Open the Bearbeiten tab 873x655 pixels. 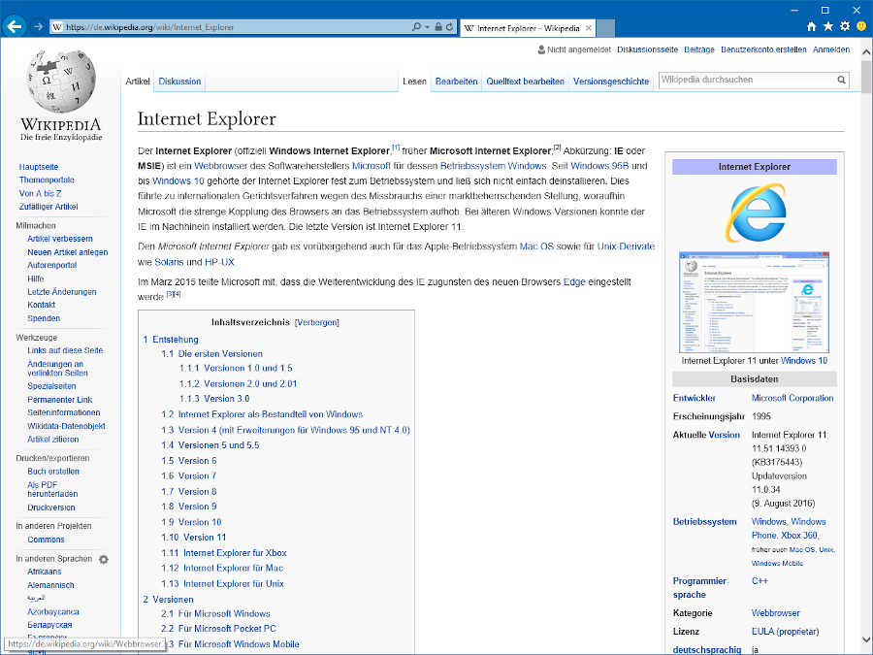pyautogui.click(x=457, y=82)
